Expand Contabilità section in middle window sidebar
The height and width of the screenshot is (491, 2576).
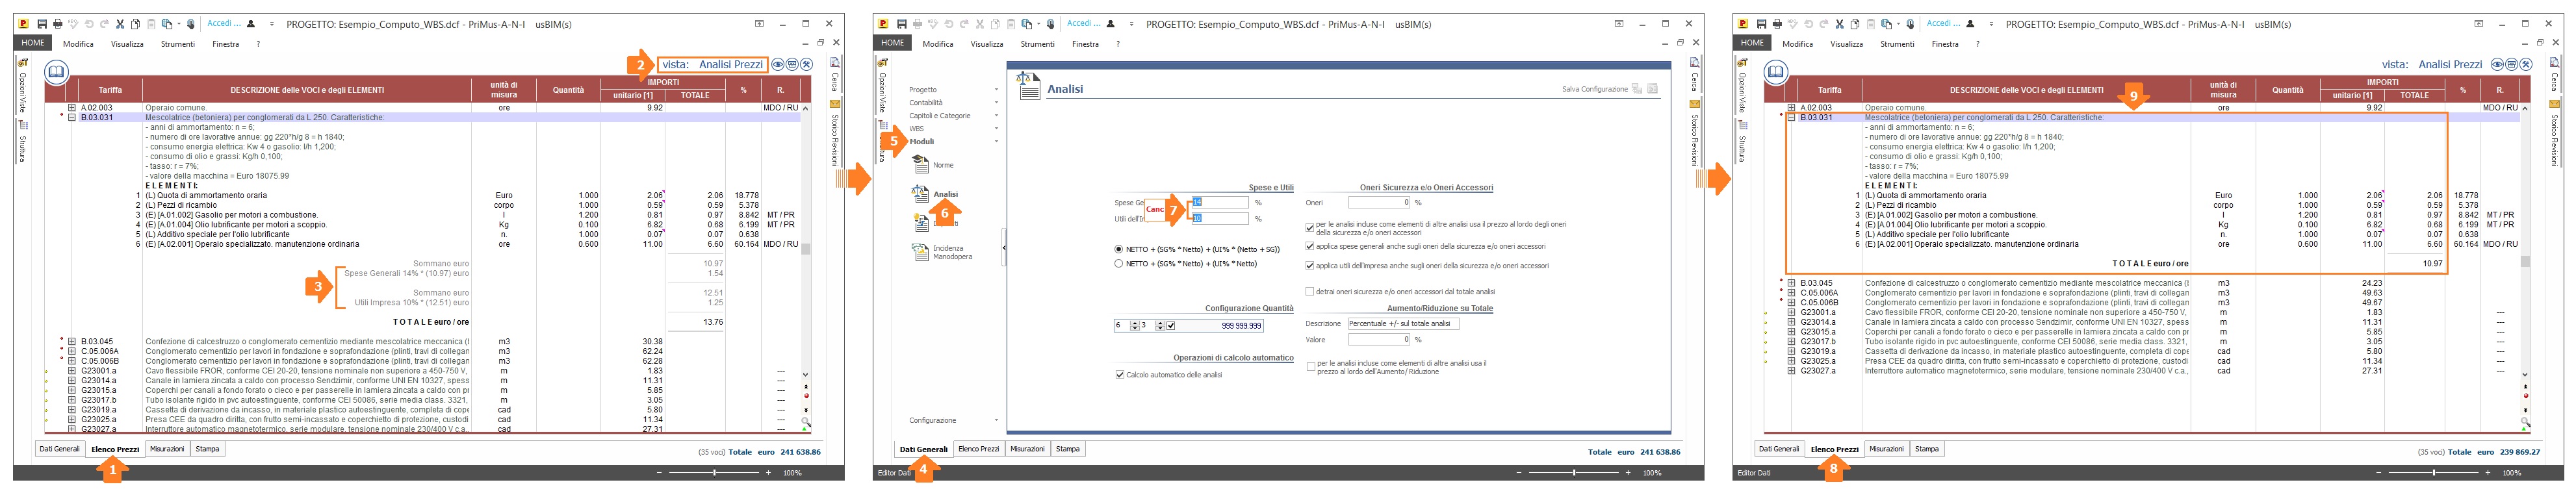coord(954,103)
